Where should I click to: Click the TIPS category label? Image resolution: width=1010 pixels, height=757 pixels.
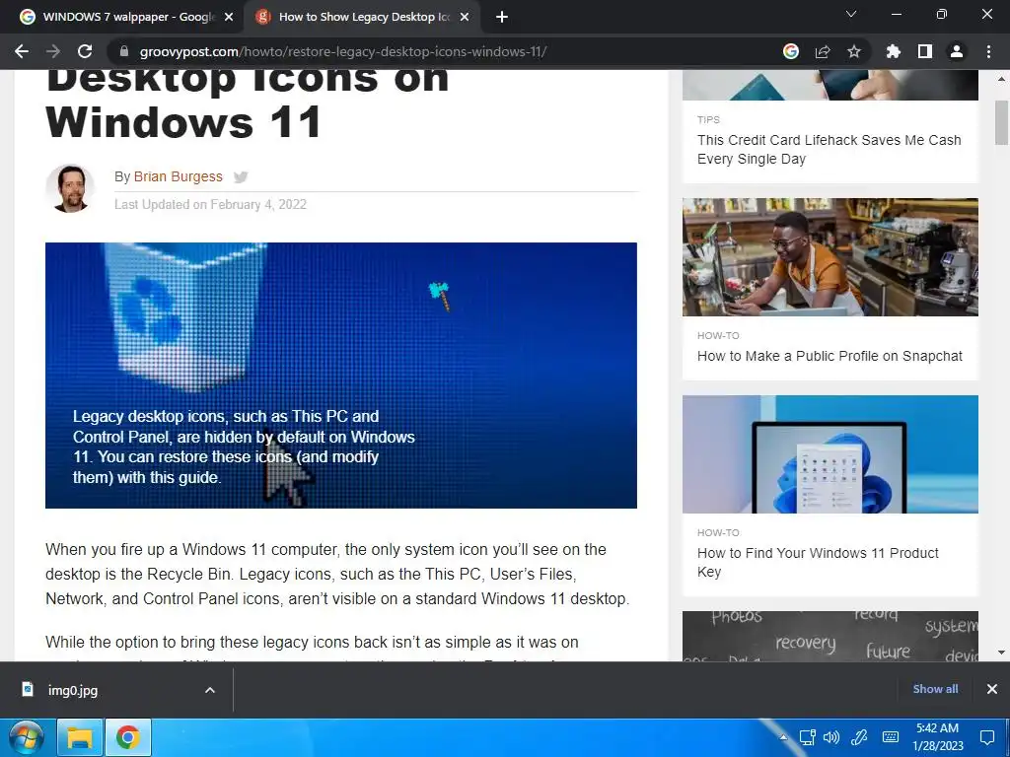pos(708,119)
